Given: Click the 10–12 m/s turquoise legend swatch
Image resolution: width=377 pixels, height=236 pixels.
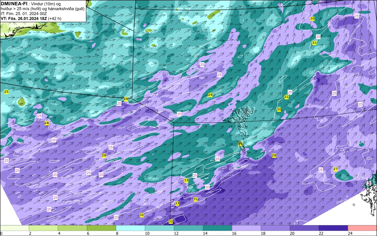Looking at the screenshot, I should pos(159,228).
